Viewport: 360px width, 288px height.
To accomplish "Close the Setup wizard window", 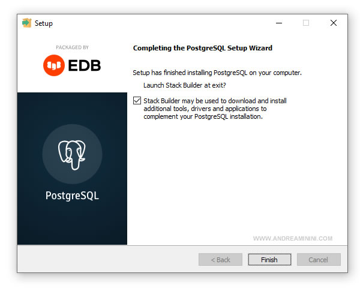I will (x=334, y=23).
